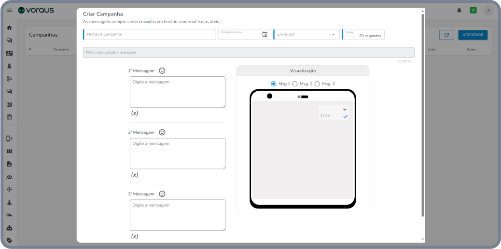Open the Mídia composição mensagem selector
Viewport: 501px width, 249px height.
tap(248, 53)
